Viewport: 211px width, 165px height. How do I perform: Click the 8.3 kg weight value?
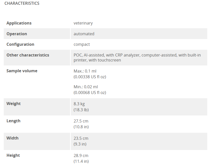pyautogui.click(x=79, y=104)
